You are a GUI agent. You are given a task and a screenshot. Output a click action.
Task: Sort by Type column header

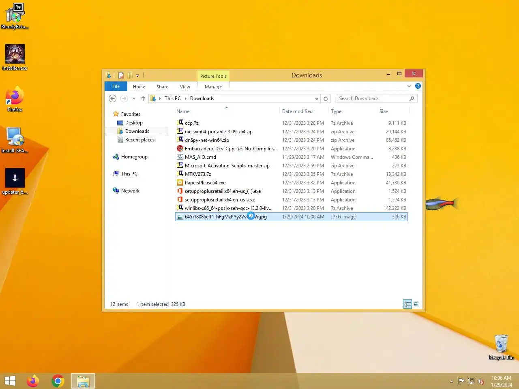pos(352,111)
